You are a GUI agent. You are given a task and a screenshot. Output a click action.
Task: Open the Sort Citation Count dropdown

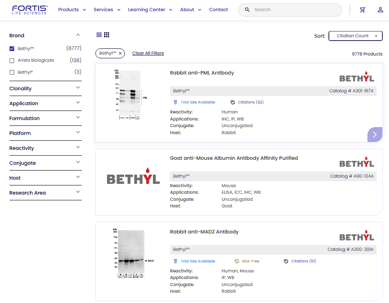click(x=355, y=36)
